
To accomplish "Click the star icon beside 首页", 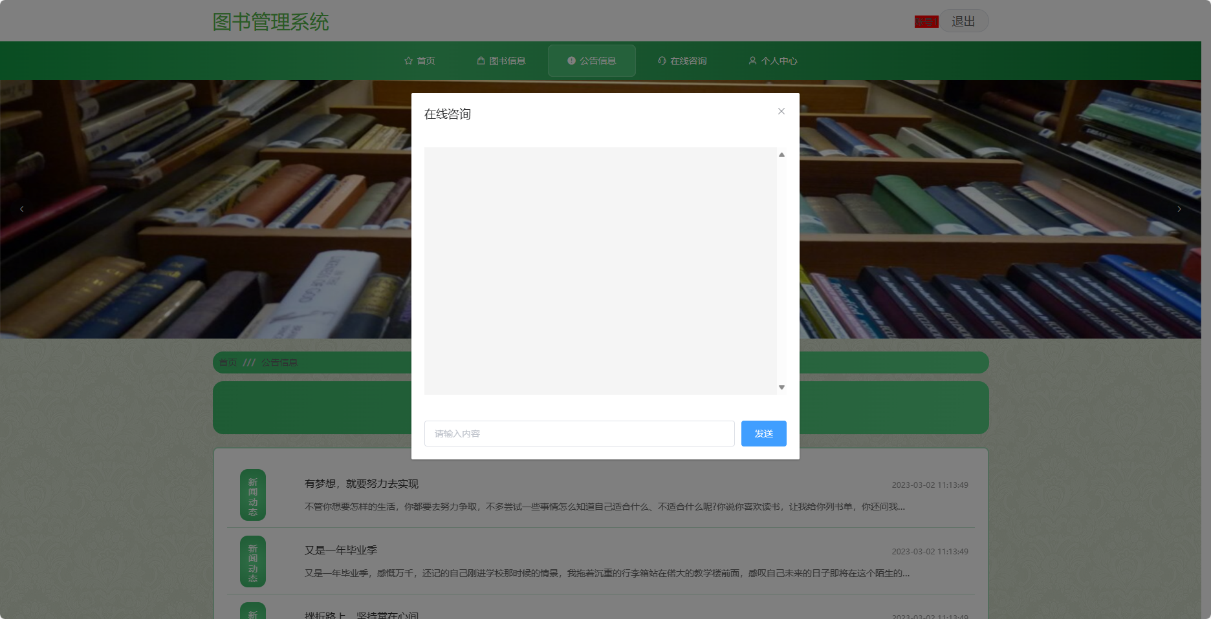I will 408,61.
